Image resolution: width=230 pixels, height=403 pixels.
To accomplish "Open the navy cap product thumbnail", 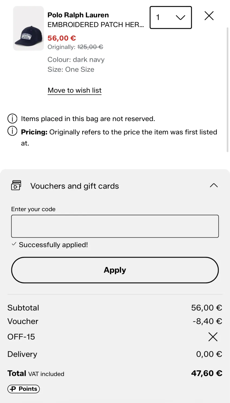I will (28, 28).
